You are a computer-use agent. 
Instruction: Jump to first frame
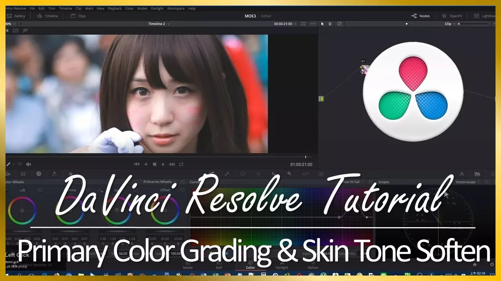(x=137, y=164)
